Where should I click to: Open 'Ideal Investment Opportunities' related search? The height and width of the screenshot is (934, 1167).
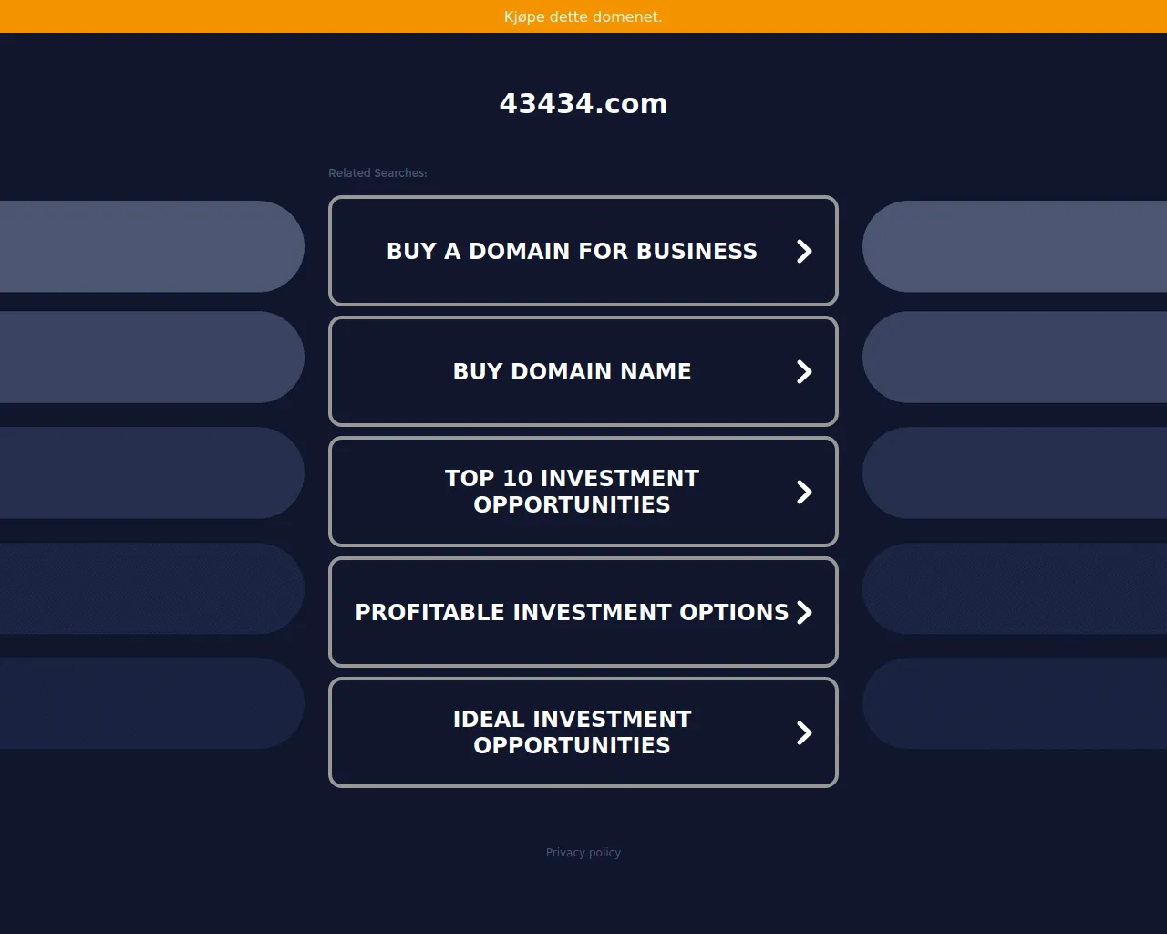[572, 732]
